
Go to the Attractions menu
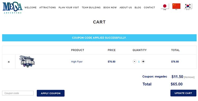[48, 8]
